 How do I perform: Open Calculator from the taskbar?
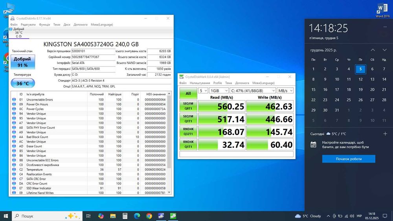click(125, 216)
